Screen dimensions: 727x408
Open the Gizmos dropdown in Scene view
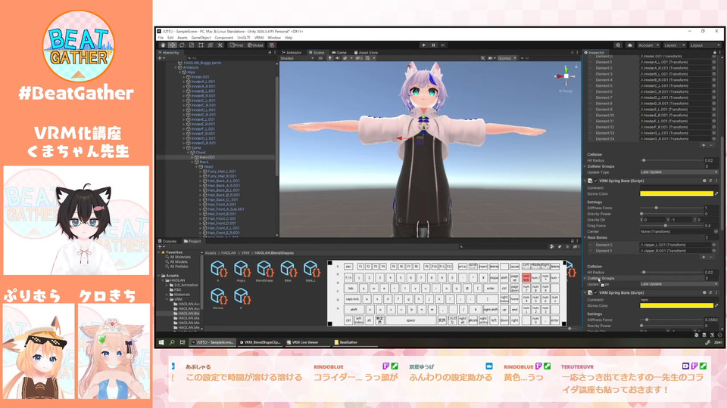coord(507,58)
